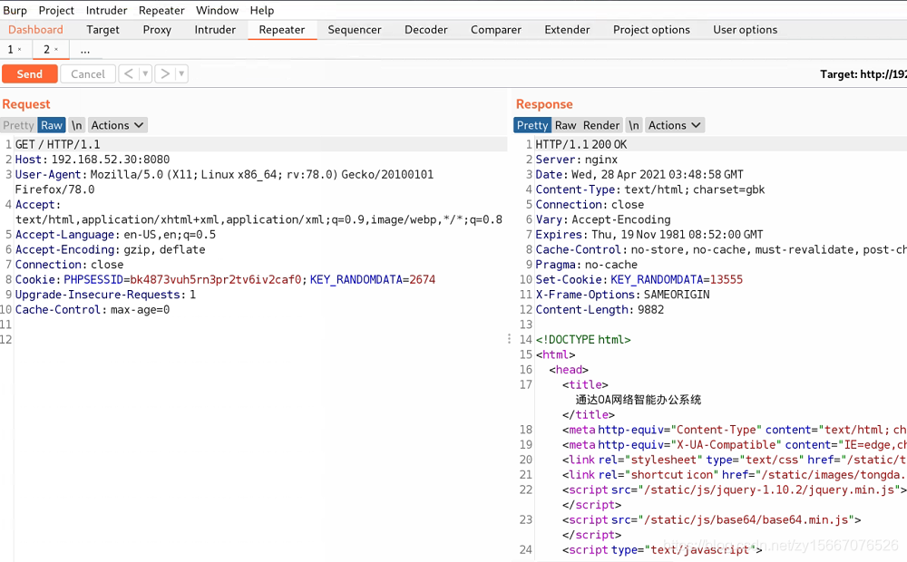
Task: Open the Burp menu
Action: (15, 10)
